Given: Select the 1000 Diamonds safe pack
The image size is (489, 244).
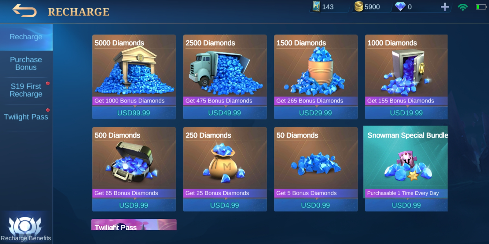Looking at the screenshot, I should click(x=406, y=77).
